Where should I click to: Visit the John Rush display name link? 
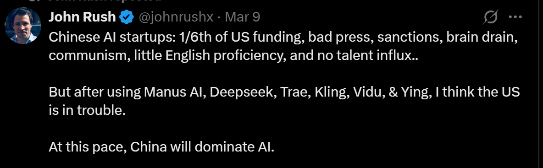pyautogui.click(x=82, y=16)
